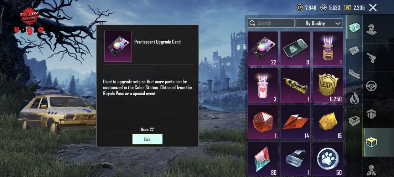Select the room card ticket with 8
Viewport: 394px width, 177px height.
295,48
